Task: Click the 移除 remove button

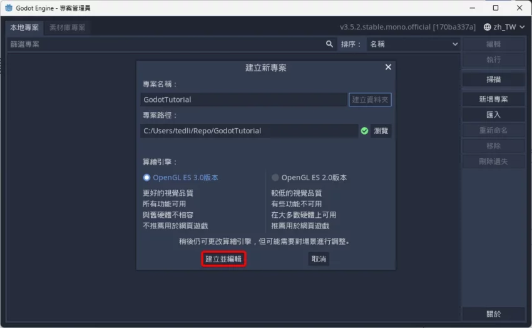Action: click(493, 146)
